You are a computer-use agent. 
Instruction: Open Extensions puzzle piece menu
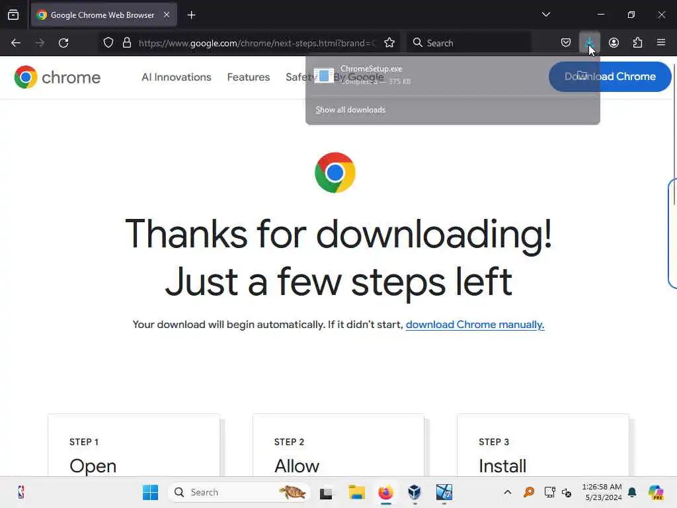click(637, 43)
